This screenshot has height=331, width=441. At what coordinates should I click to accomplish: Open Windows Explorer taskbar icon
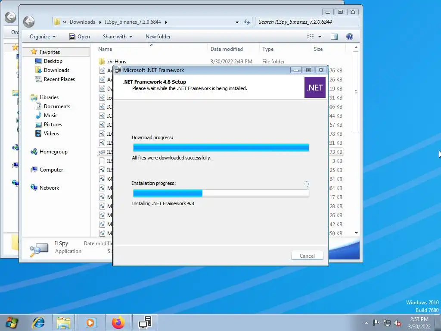(x=64, y=322)
